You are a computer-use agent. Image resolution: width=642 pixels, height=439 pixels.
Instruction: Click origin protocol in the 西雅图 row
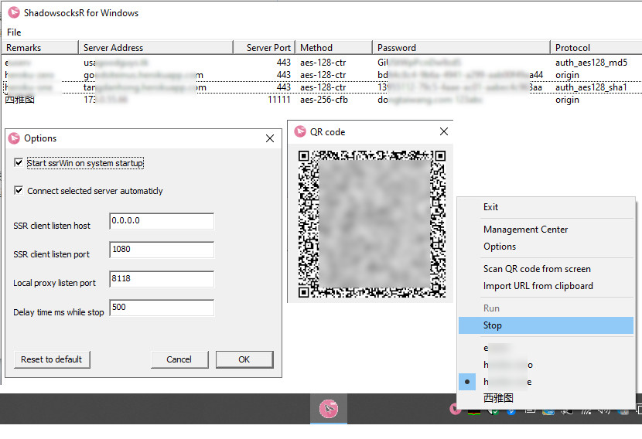pos(567,100)
